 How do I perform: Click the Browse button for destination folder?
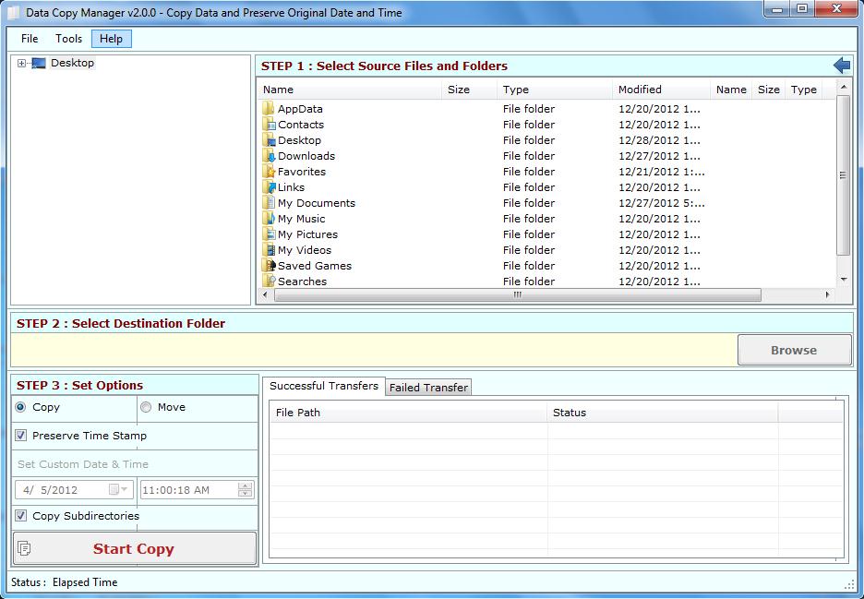tap(794, 350)
